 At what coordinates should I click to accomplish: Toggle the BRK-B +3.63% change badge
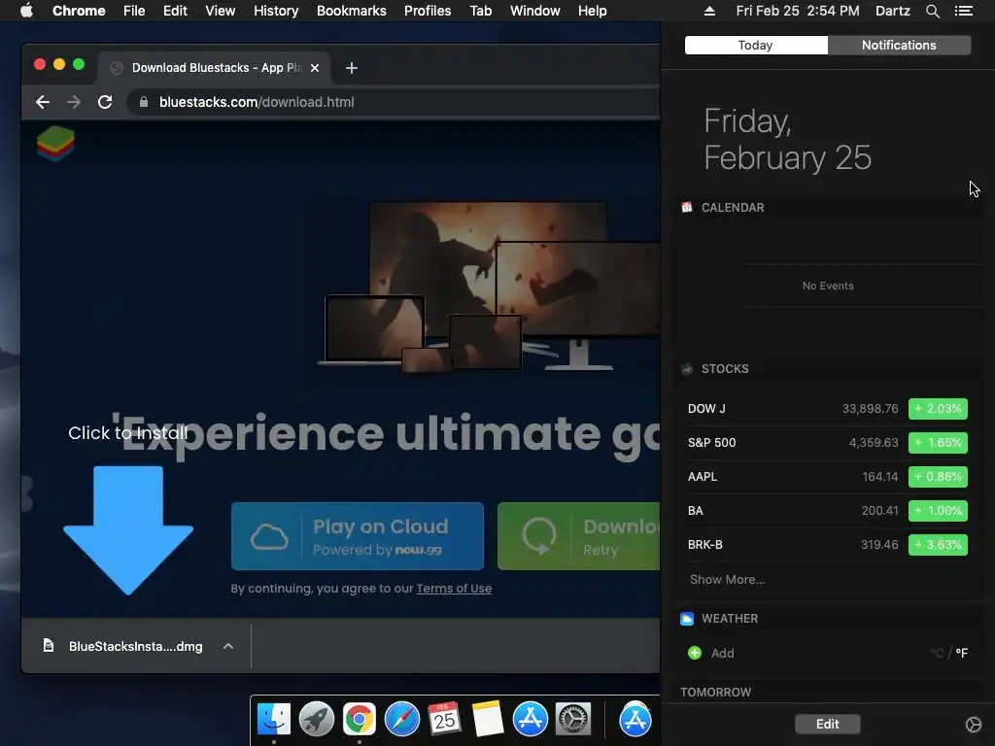(938, 544)
